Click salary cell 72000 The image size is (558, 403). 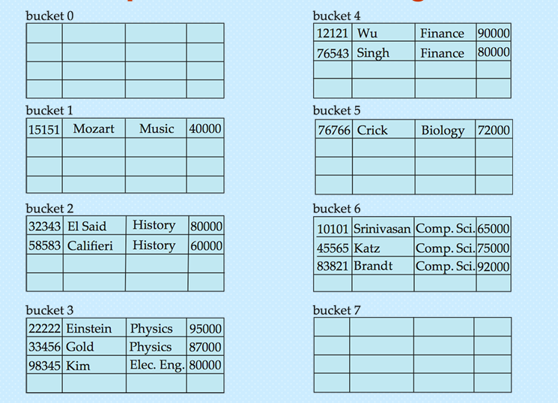pyautogui.click(x=494, y=130)
